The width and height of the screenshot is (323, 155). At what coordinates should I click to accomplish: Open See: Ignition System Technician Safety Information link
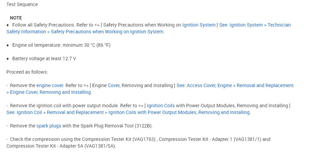click(255, 25)
